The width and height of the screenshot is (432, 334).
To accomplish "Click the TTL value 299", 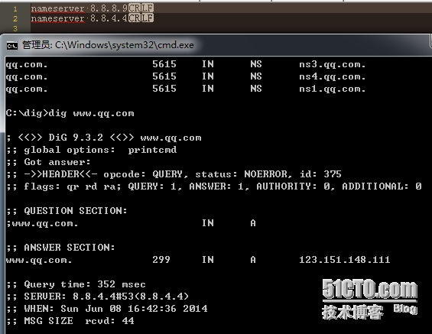I will point(161,260).
